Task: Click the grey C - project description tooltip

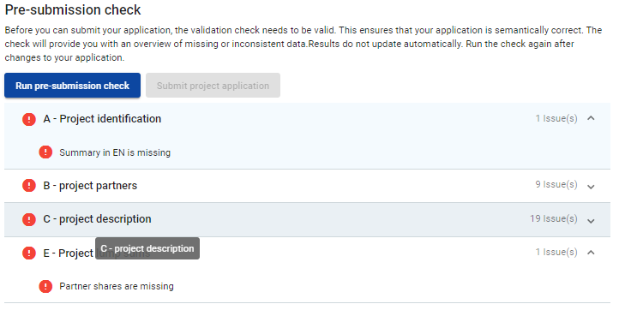Action: [x=147, y=248]
